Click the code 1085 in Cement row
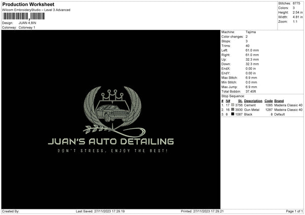Image resolution: width=305 pixels, height=215 pixels. pyautogui.click(x=269, y=105)
